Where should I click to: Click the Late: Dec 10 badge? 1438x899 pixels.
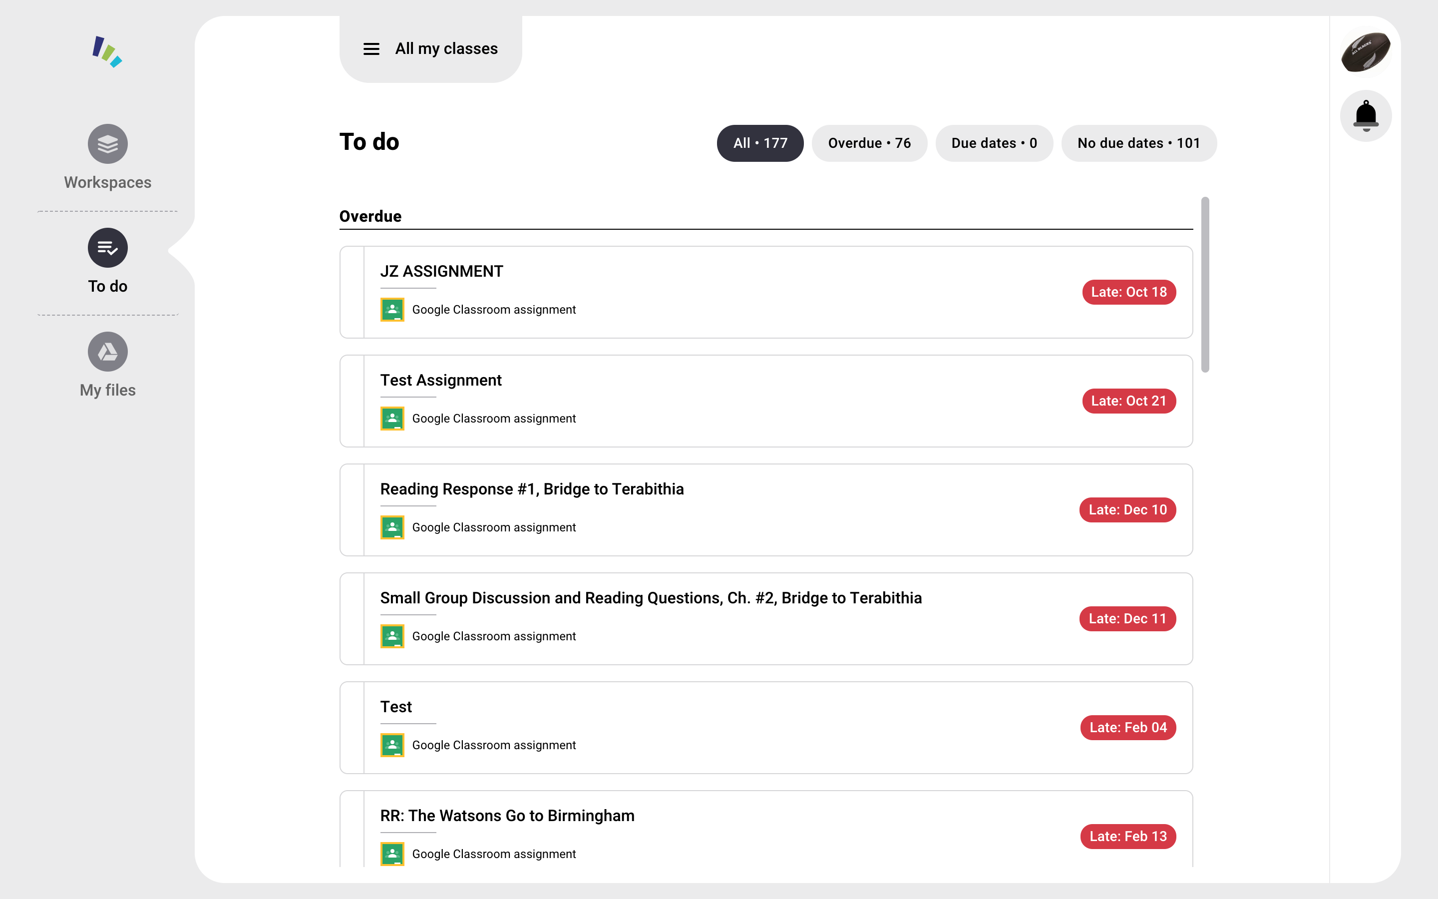[1127, 509]
